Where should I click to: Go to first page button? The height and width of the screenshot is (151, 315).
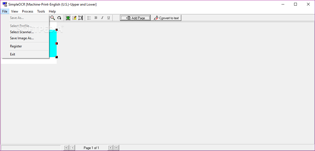[66, 148]
